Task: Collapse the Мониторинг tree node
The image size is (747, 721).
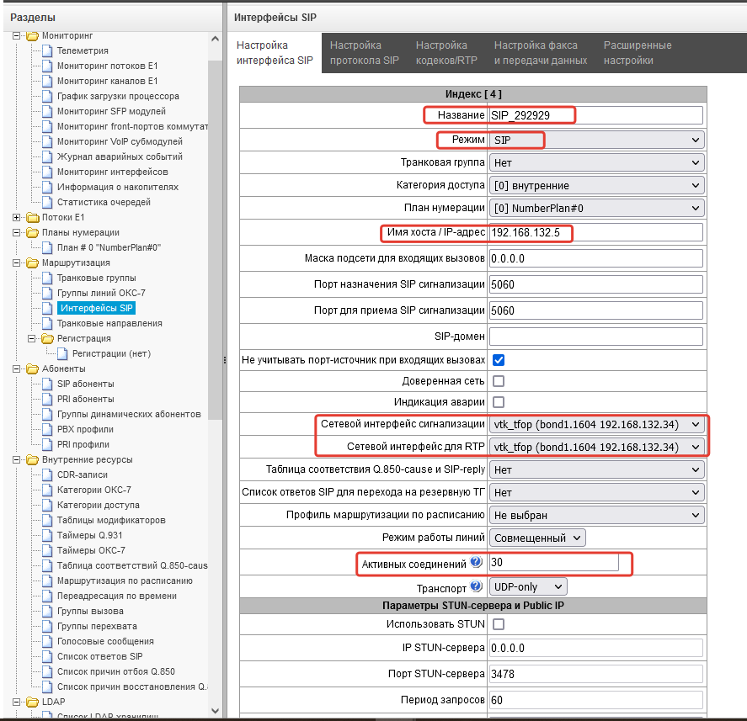Action: pyautogui.click(x=17, y=35)
